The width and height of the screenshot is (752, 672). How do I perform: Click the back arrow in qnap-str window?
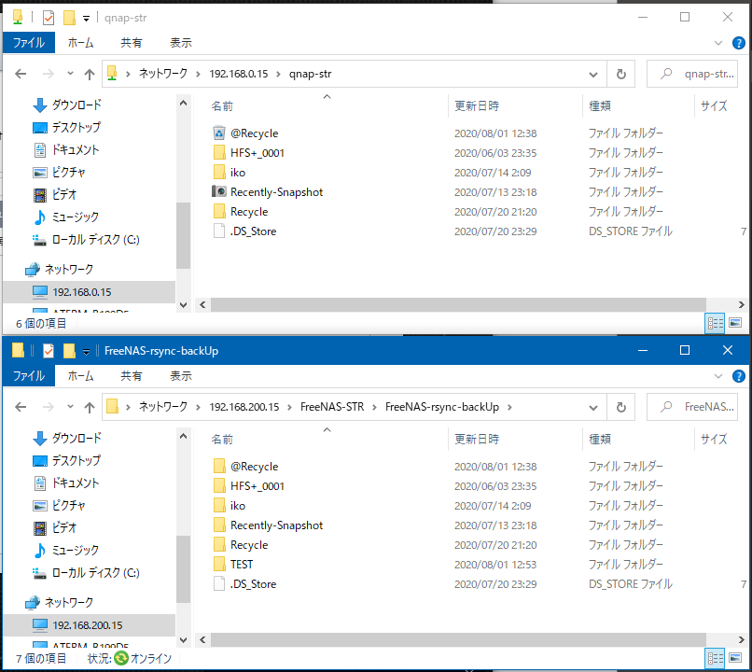click(x=21, y=74)
